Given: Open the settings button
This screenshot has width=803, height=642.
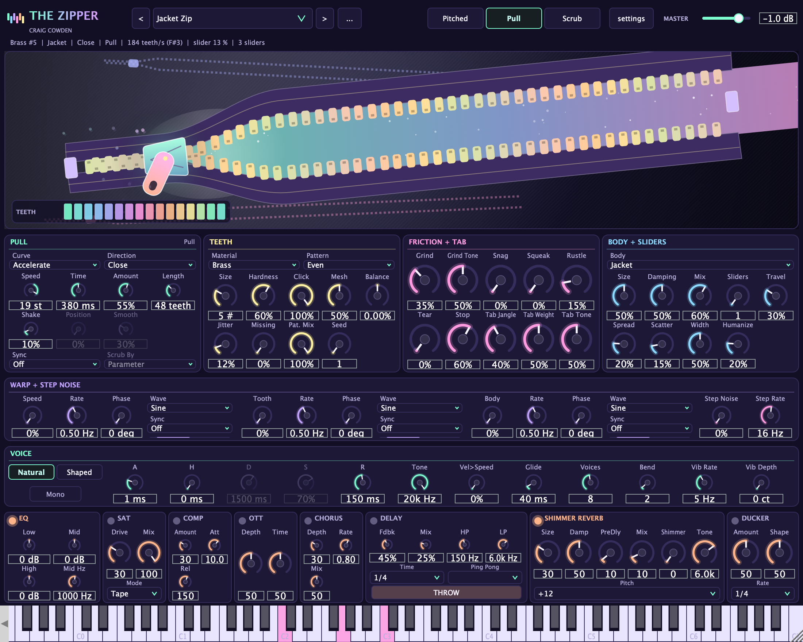Looking at the screenshot, I should coord(631,19).
